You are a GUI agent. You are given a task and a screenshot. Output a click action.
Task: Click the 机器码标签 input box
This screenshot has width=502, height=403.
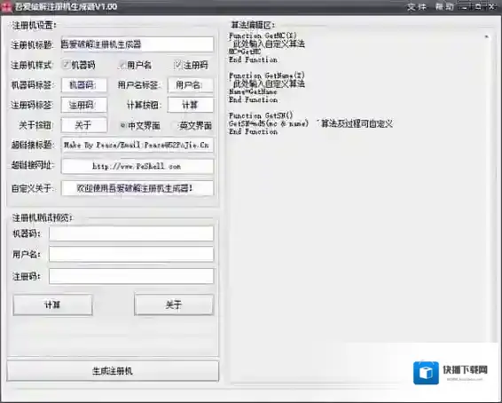[84, 85]
